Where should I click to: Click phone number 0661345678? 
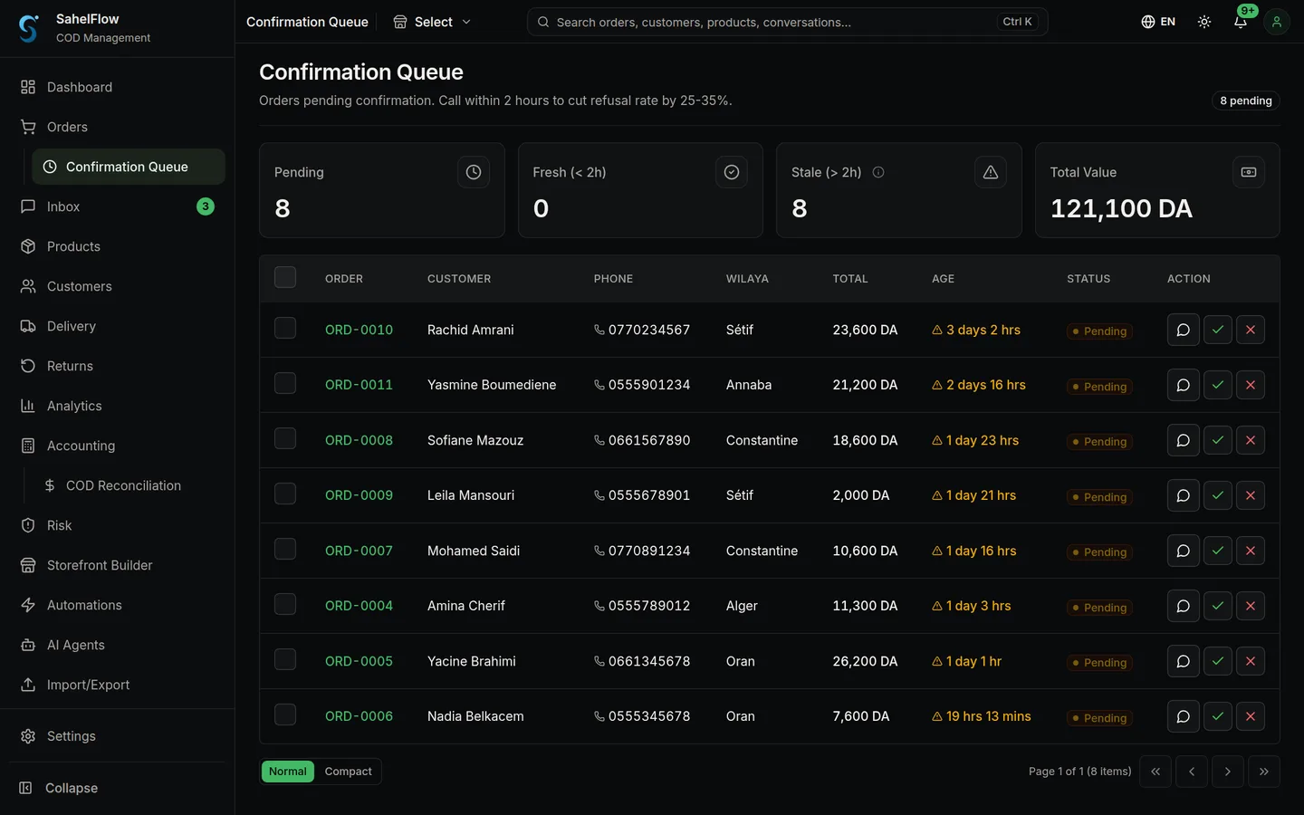[x=642, y=661]
